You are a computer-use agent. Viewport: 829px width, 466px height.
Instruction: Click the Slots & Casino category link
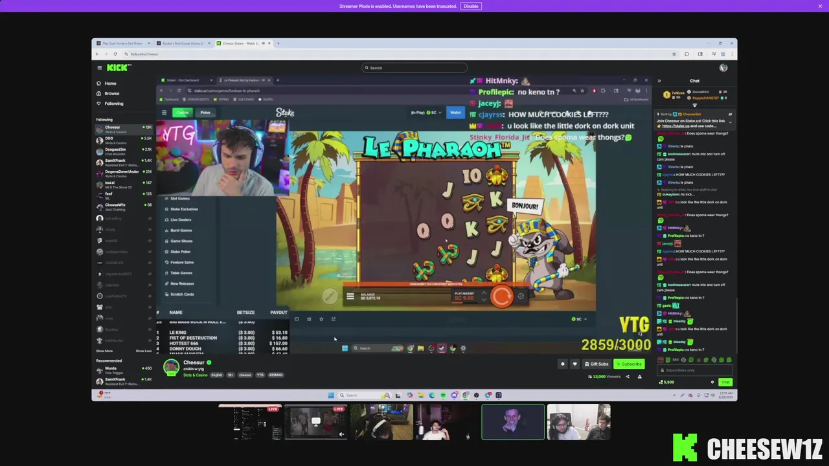coord(194,375)
